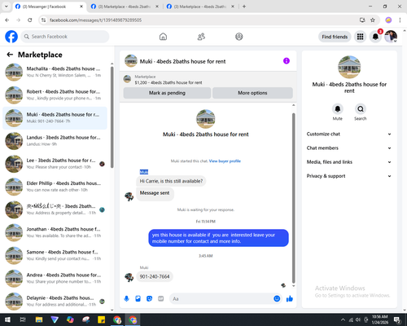Open the Lee 3beds 2baths conversation
Viewport: 407px width, 326px height.
tap(55, 164)
